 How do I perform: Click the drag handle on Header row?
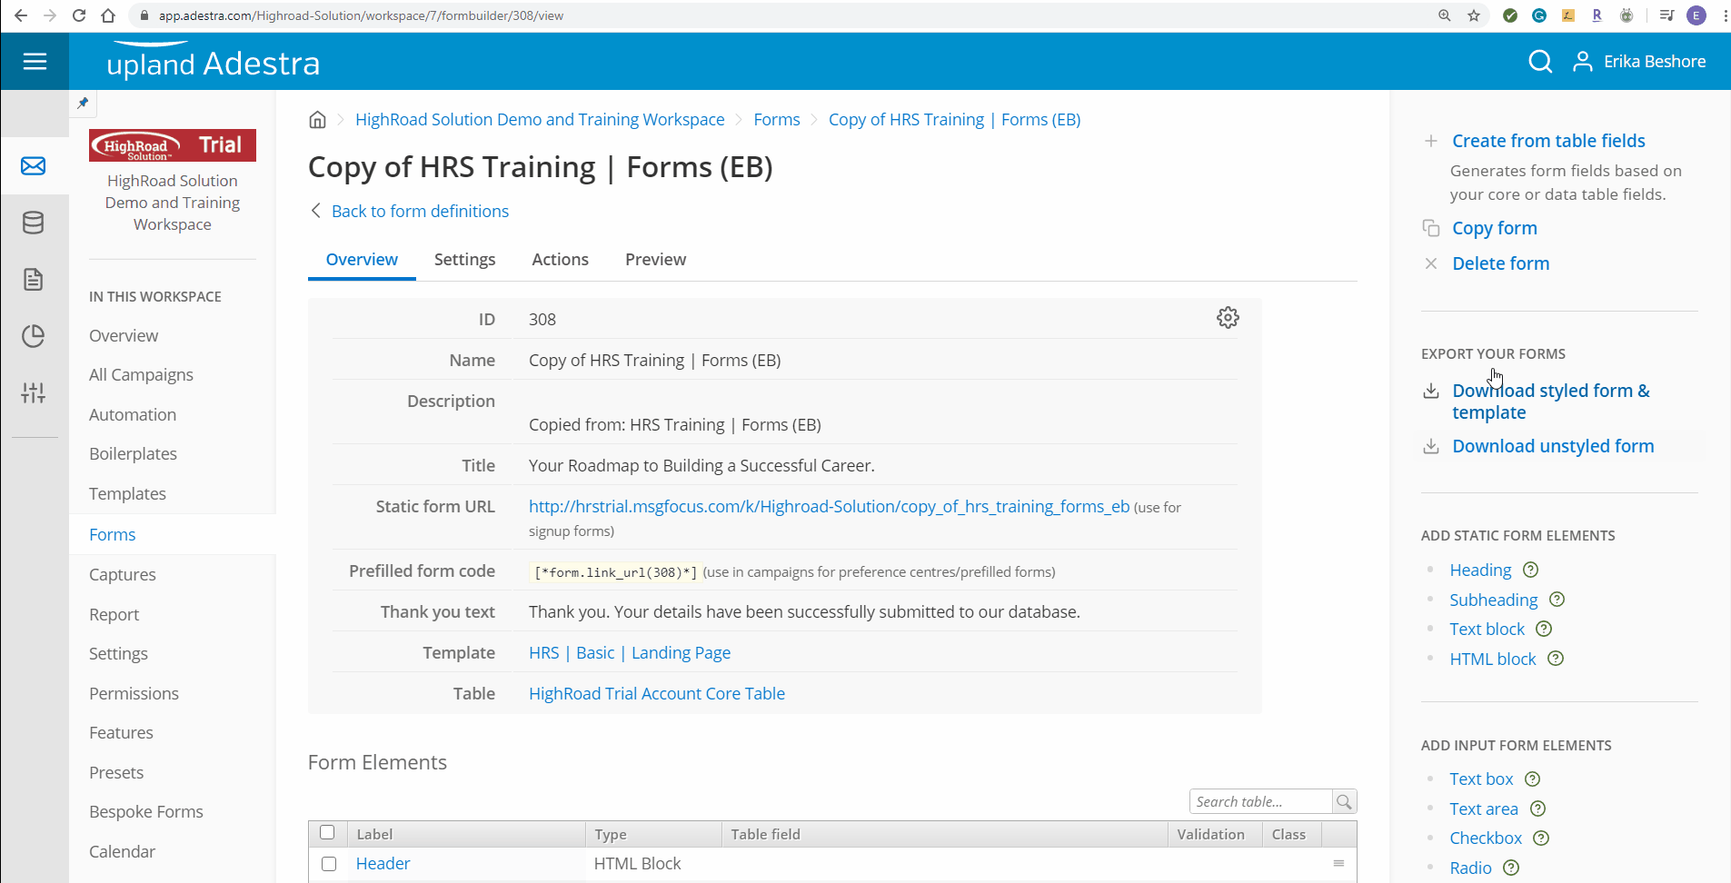pos(1338,863)
